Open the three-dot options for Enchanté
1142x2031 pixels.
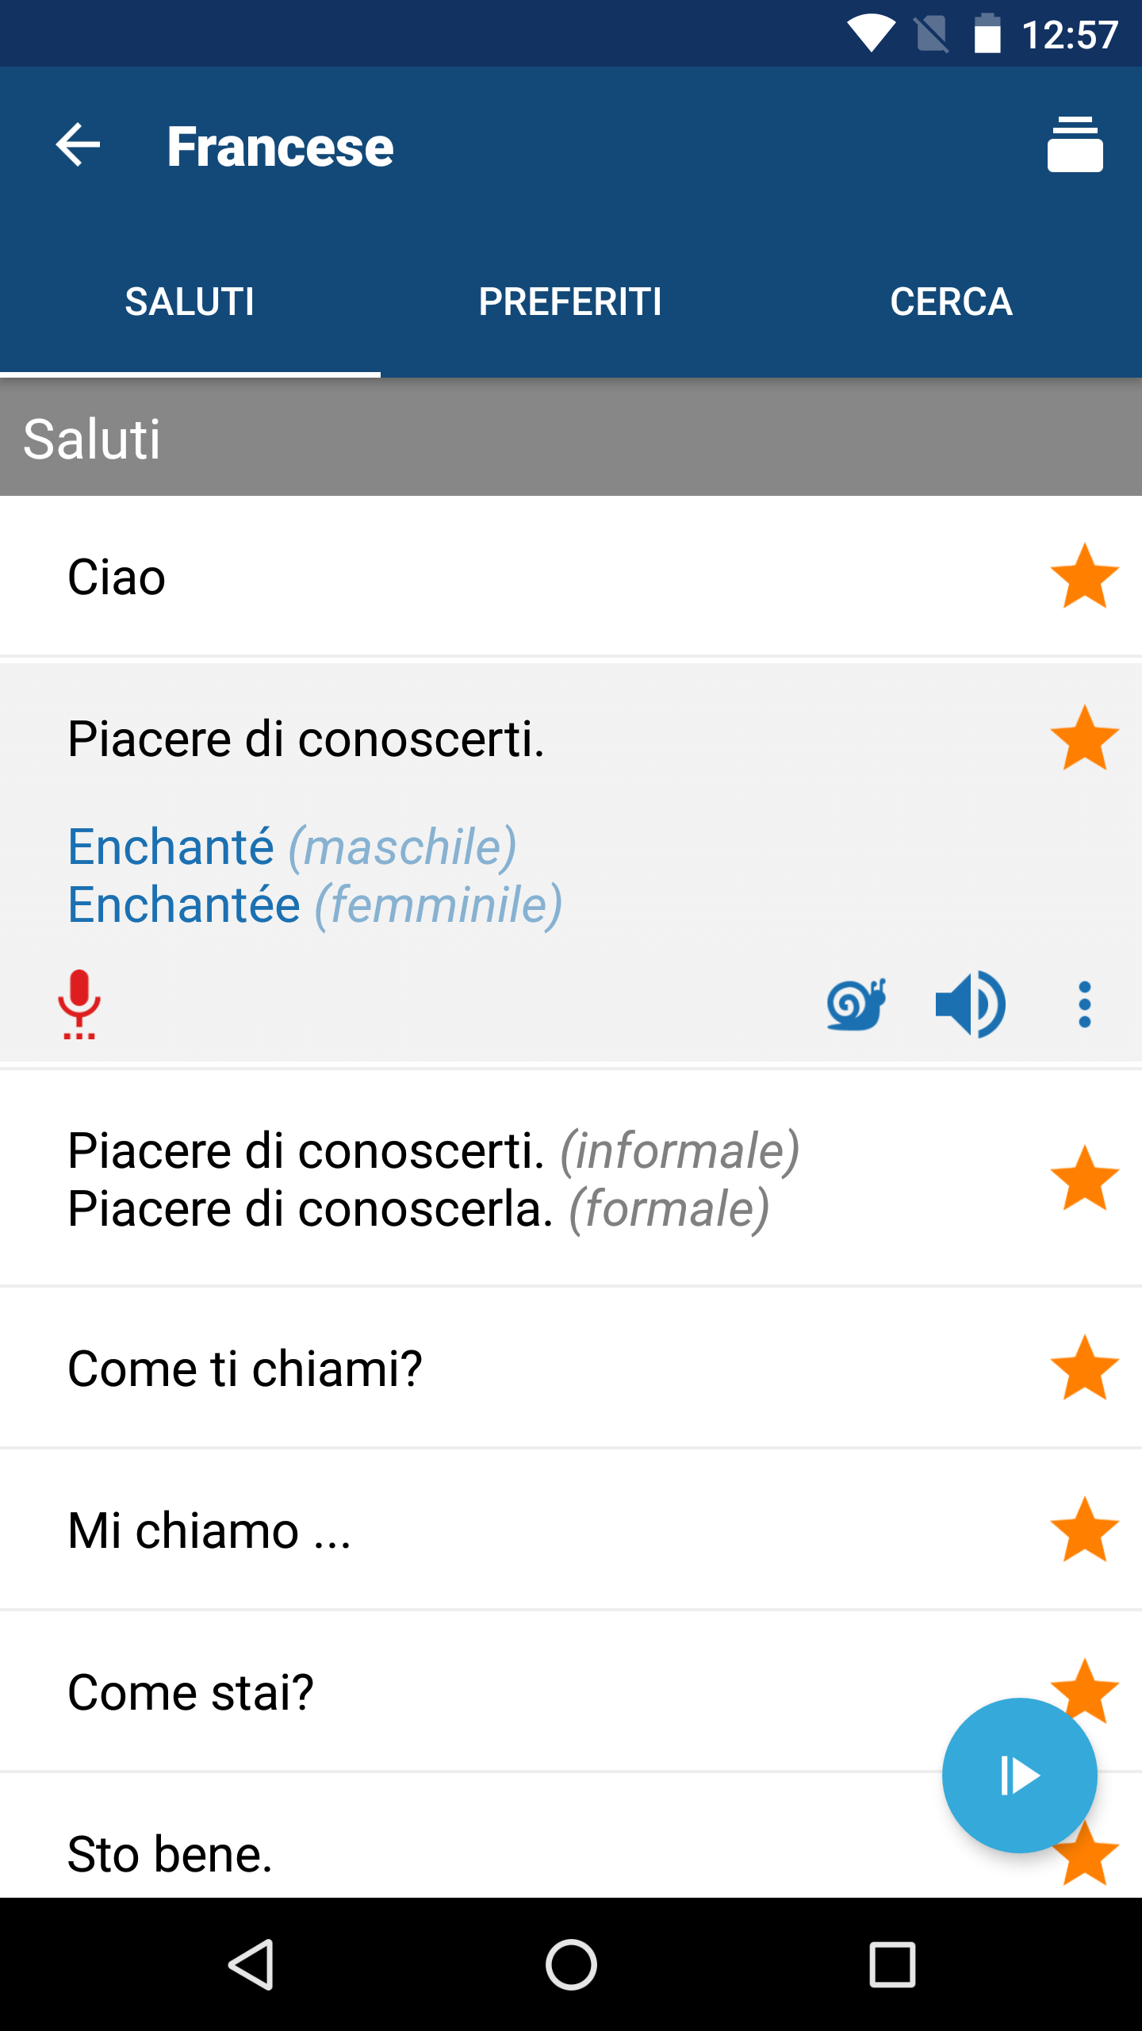pos(1084,1004)
